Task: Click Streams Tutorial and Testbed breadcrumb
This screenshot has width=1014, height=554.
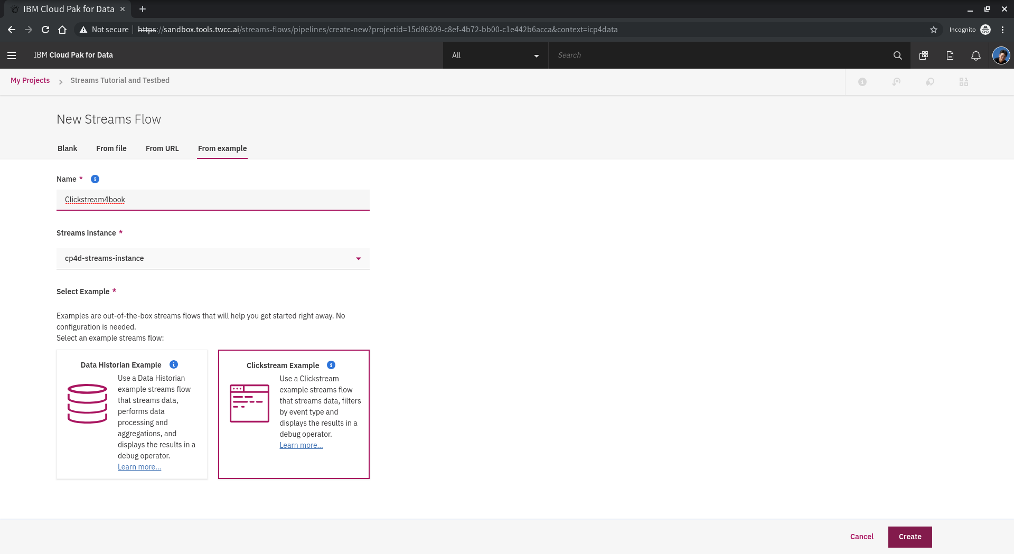Action: 120,80
